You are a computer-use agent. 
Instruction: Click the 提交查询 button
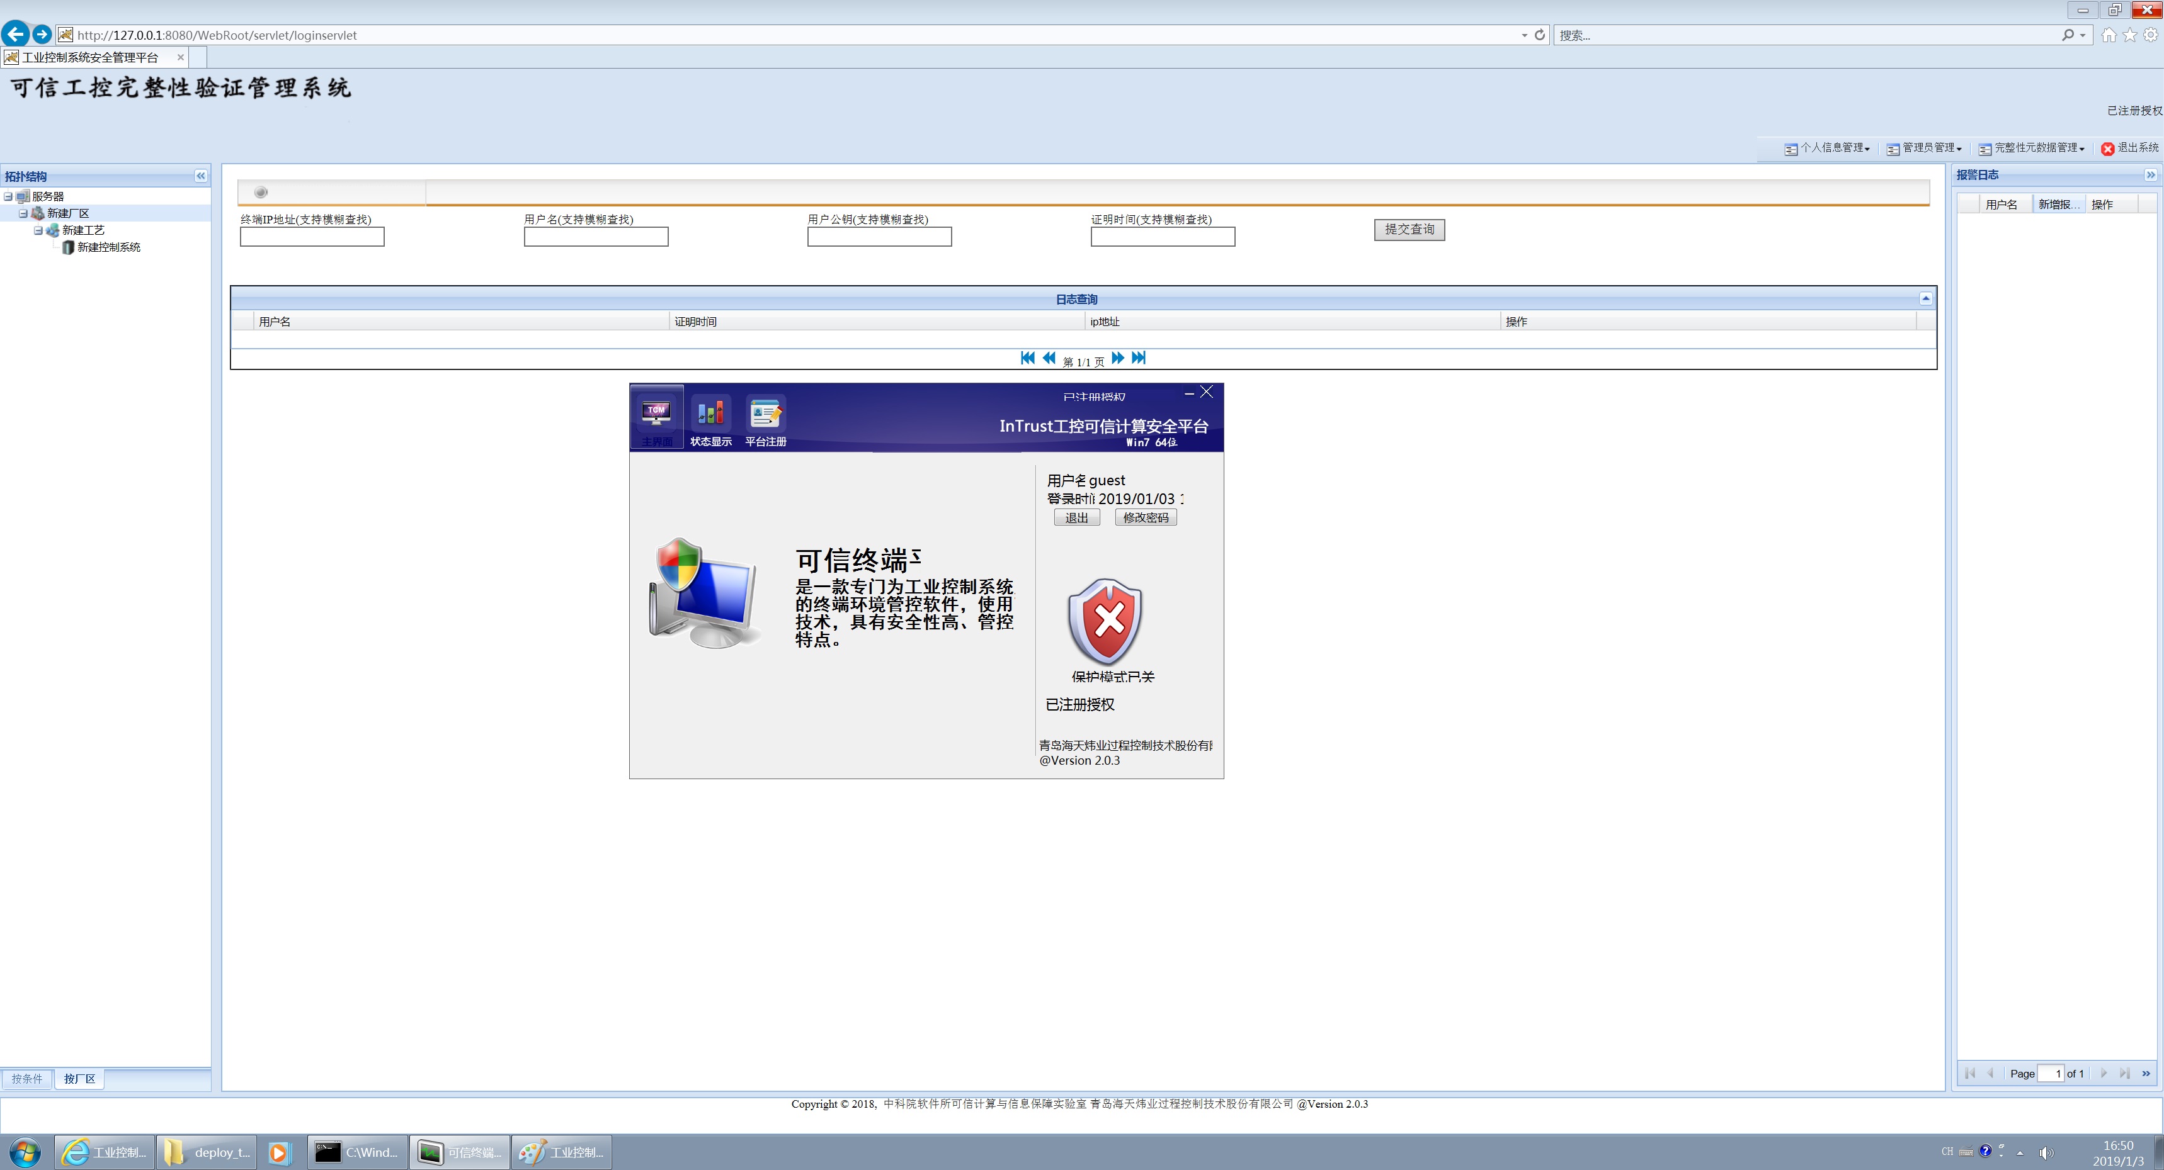(1409, 230)
